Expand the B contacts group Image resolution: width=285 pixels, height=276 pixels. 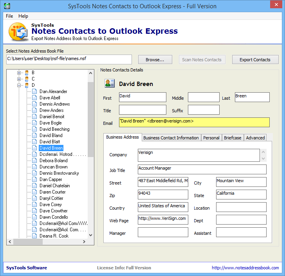(19, 73)
